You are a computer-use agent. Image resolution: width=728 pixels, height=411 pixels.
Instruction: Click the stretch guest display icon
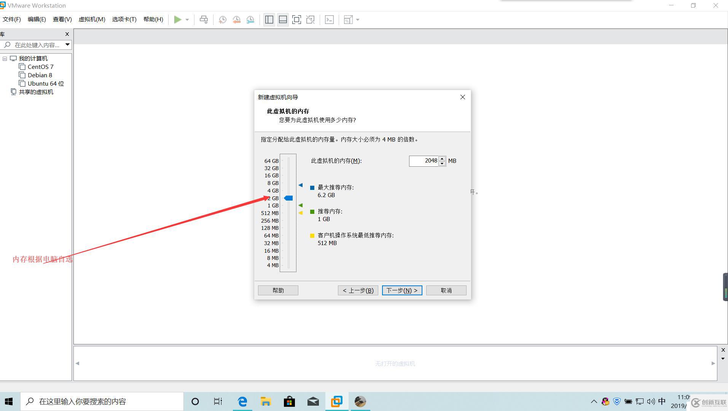coord(348,20)
